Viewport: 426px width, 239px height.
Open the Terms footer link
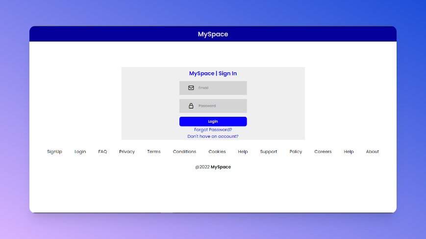(x=154, y=152)
